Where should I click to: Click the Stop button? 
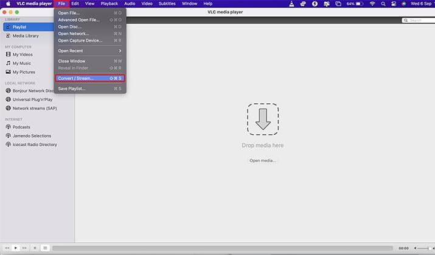pyautogui.click(x=35, y=248)
